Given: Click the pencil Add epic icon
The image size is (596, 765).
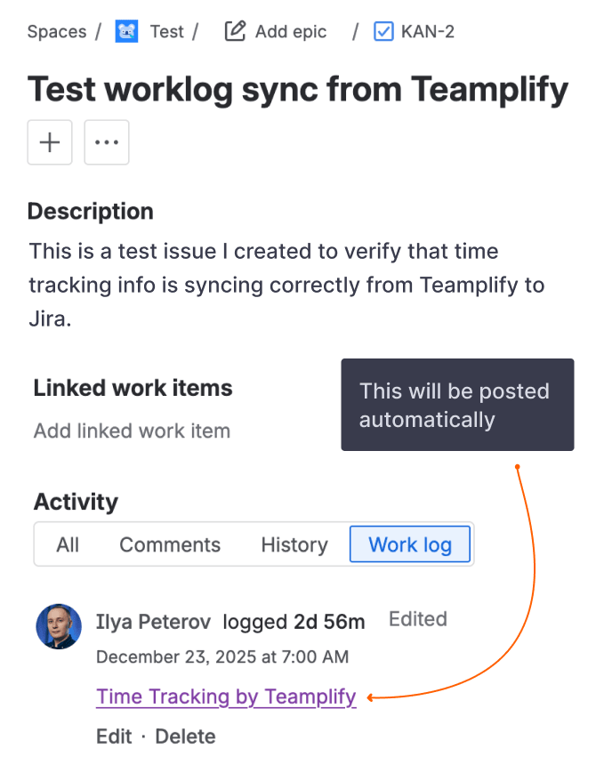Looking at the screenshot, I should pyautogui.click(x=235, y=32).
